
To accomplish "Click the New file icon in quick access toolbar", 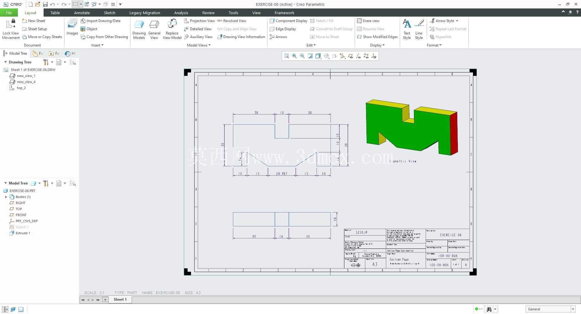I will (x=31, y=4).
